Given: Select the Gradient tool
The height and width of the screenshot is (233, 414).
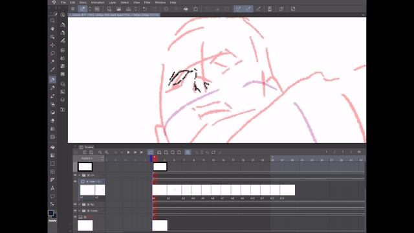Looking at the screenshot, I should (x=52, y=155).
